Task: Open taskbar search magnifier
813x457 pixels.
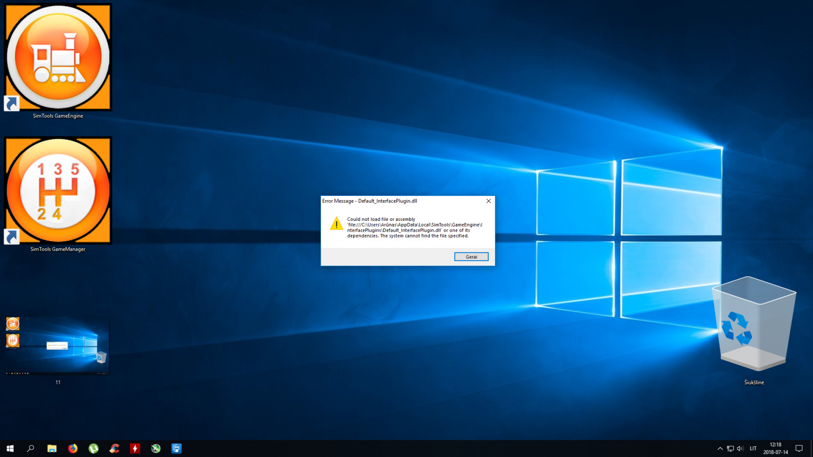Action: (30, 448)
